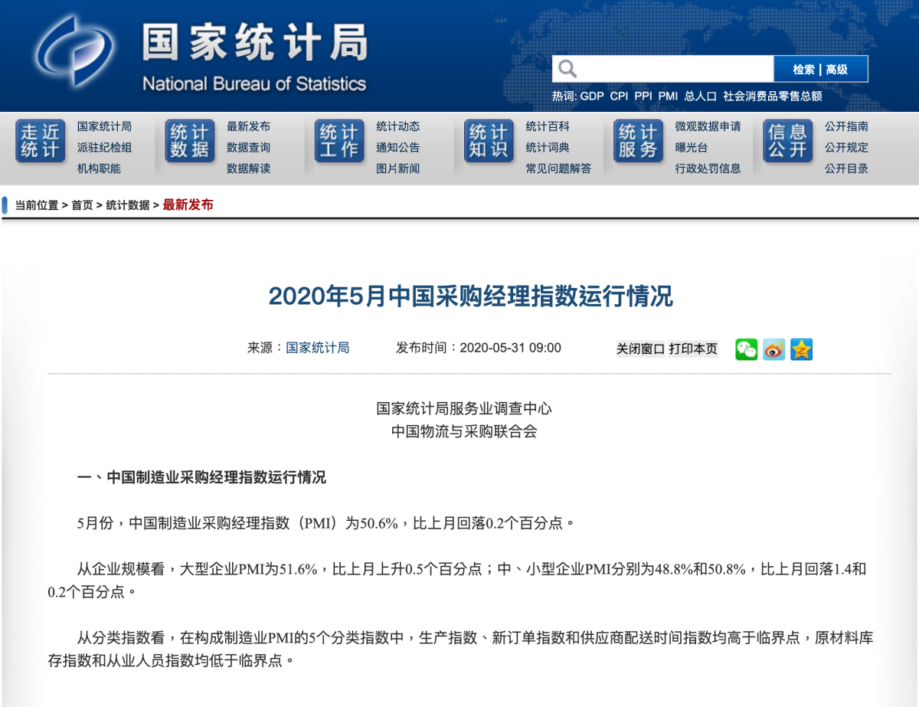The width and height of the screenshot is (919, 707).
Task: Click the 关闭窗口 button
Action: 640,349
